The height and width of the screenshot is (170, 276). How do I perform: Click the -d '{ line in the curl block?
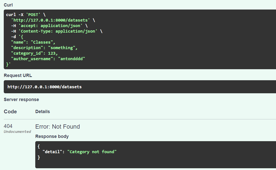point(17,37)
